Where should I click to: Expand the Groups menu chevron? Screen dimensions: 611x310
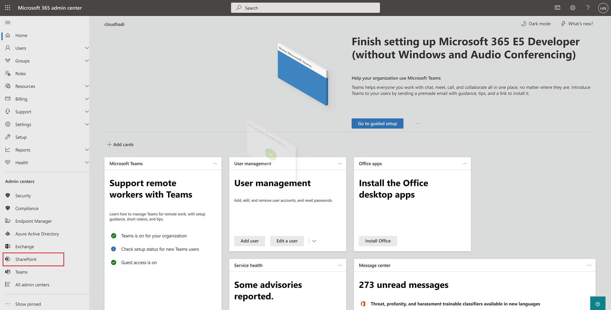[x=87, y=61]
